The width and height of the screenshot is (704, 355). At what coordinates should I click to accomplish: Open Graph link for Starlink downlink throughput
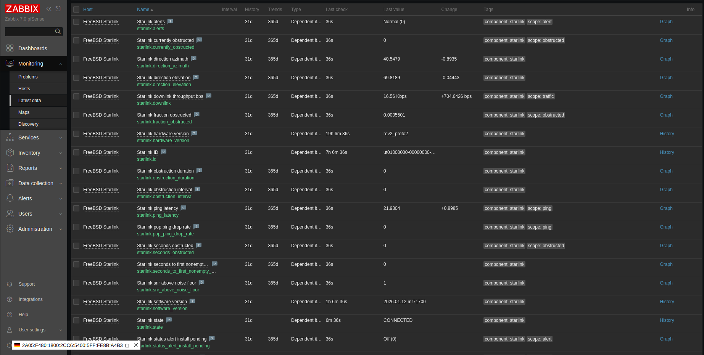(666, 96)
